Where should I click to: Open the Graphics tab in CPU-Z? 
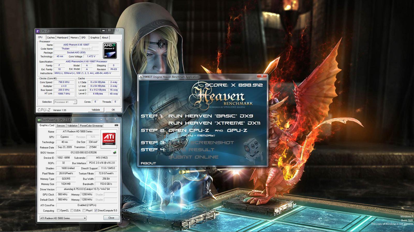(95, 38)
